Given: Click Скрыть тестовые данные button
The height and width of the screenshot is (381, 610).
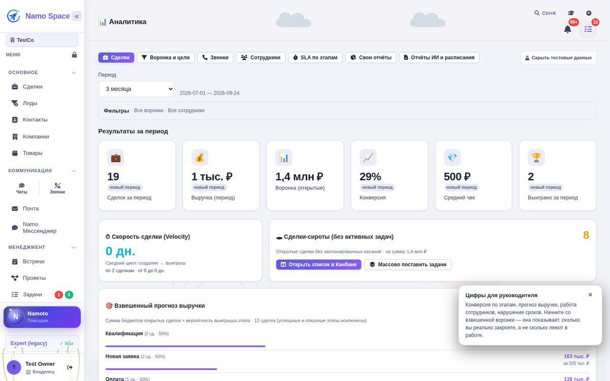Looking at the screenshot, I should (558, 57).
